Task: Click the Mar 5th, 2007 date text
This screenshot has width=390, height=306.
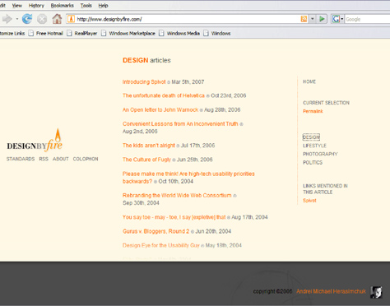Action: (188, 82)
